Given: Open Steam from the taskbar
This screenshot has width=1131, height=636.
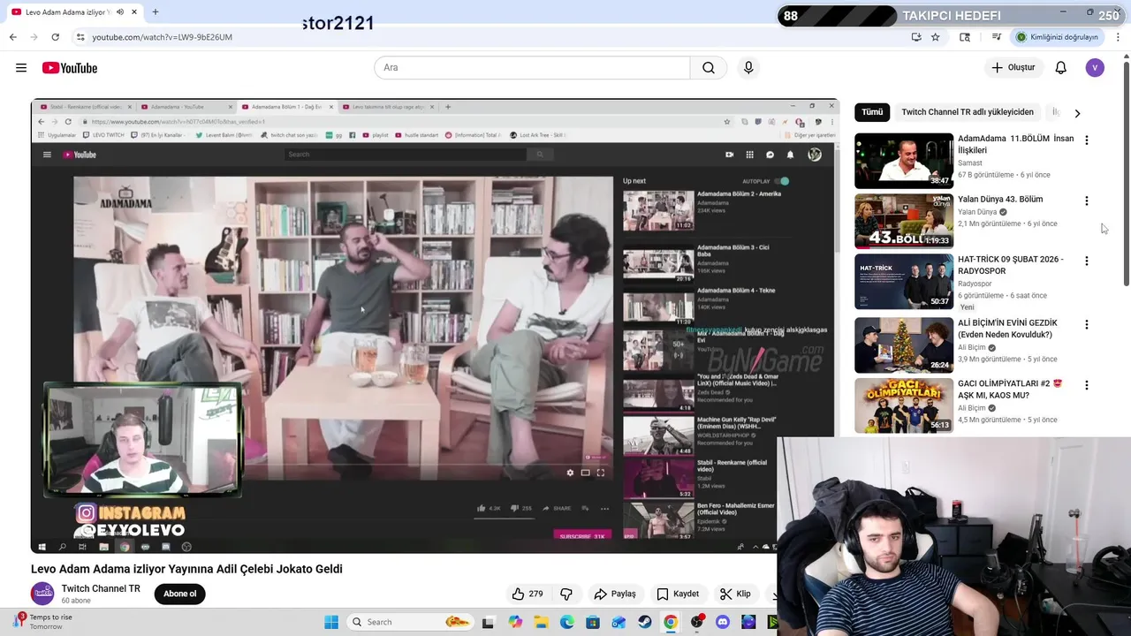Looking at the screenshot, I should click(645, 622).
